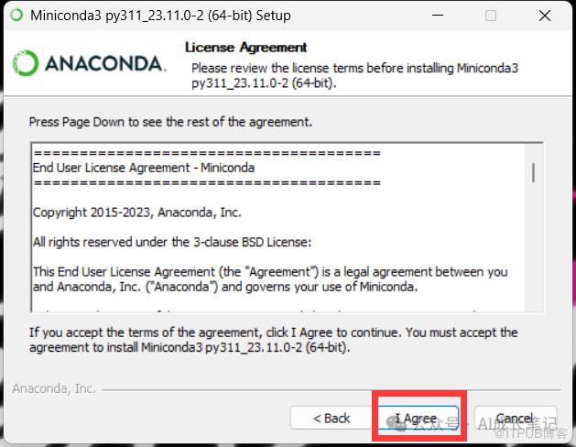Close the Setup window

[545, 16]
